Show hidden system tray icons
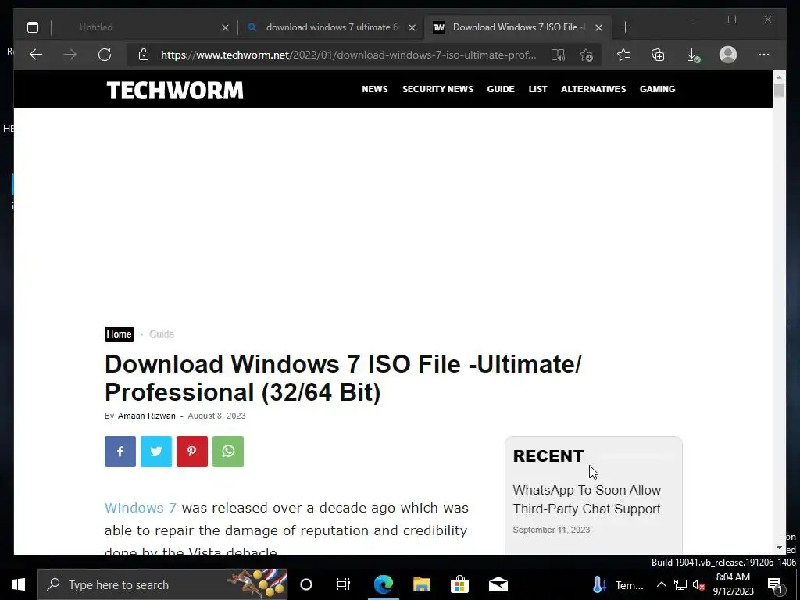 point(661,584)
